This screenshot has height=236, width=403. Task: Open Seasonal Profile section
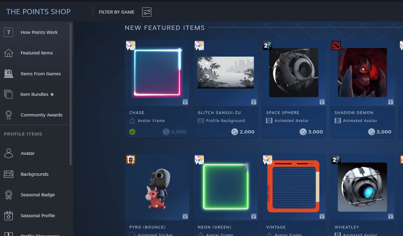click(37, 215)
